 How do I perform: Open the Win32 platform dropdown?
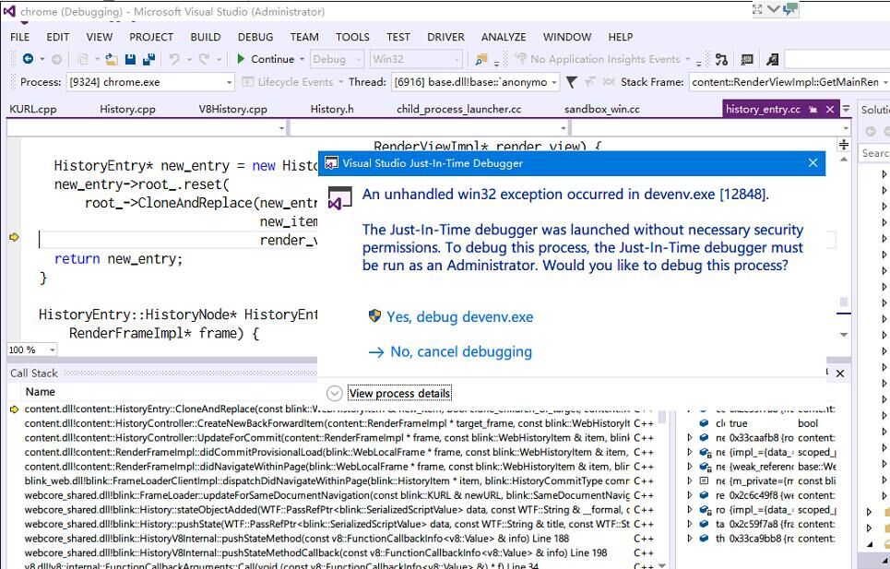(457, 59)
